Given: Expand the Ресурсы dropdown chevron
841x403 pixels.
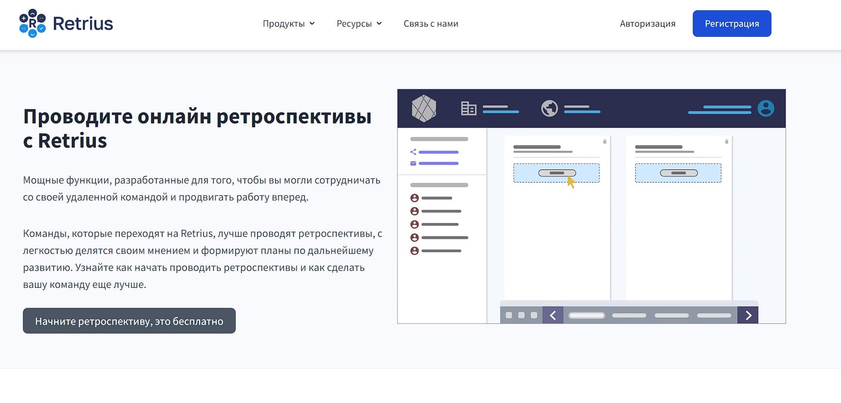Looking at the screenshot, I should coord(379,23).
